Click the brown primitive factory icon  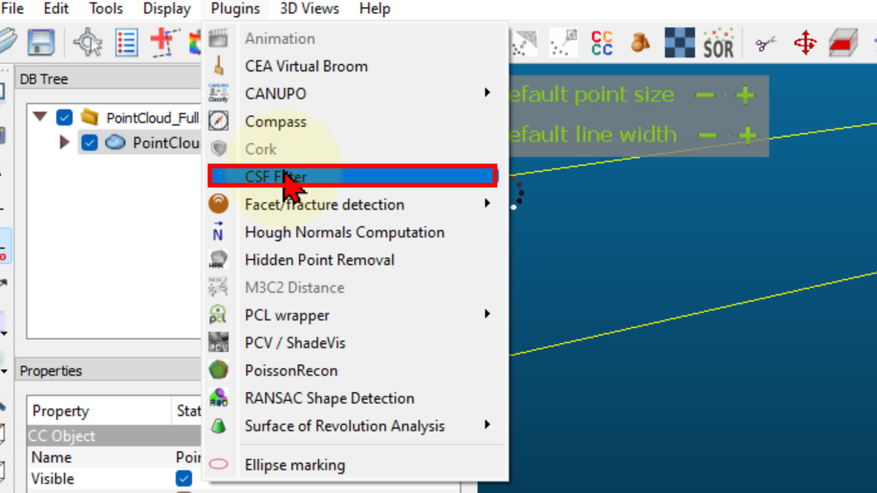pyautogui.click(x=640, y=42)
